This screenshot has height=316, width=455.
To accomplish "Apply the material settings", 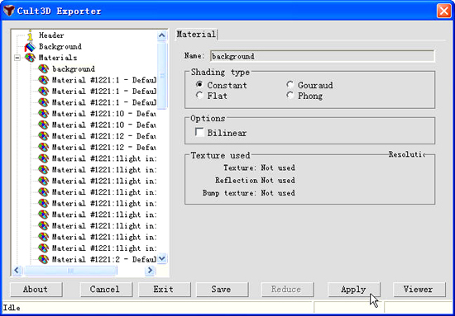I will point(353,290).
